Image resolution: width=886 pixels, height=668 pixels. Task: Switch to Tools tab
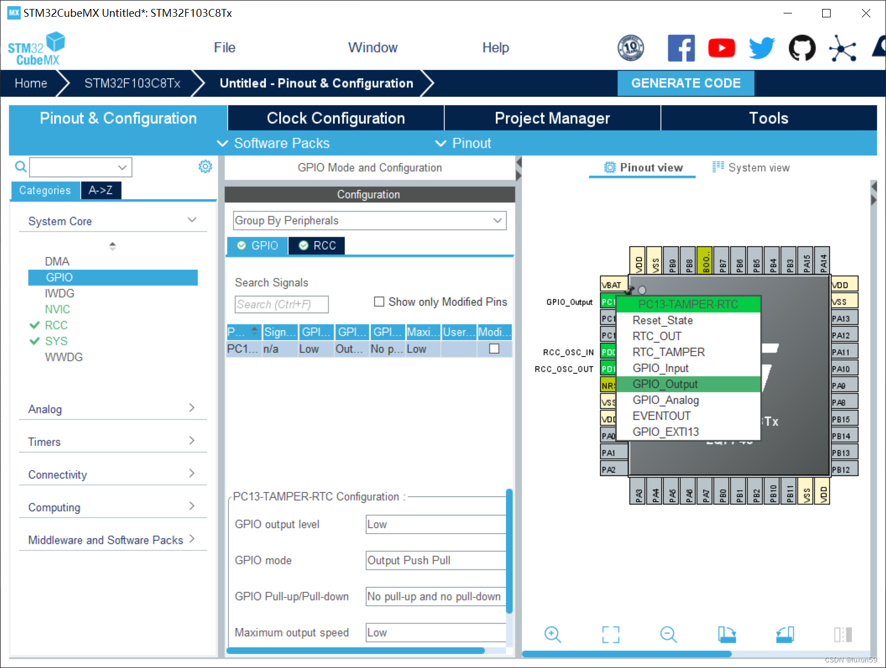pyautogui.click(x=768, y=118)
